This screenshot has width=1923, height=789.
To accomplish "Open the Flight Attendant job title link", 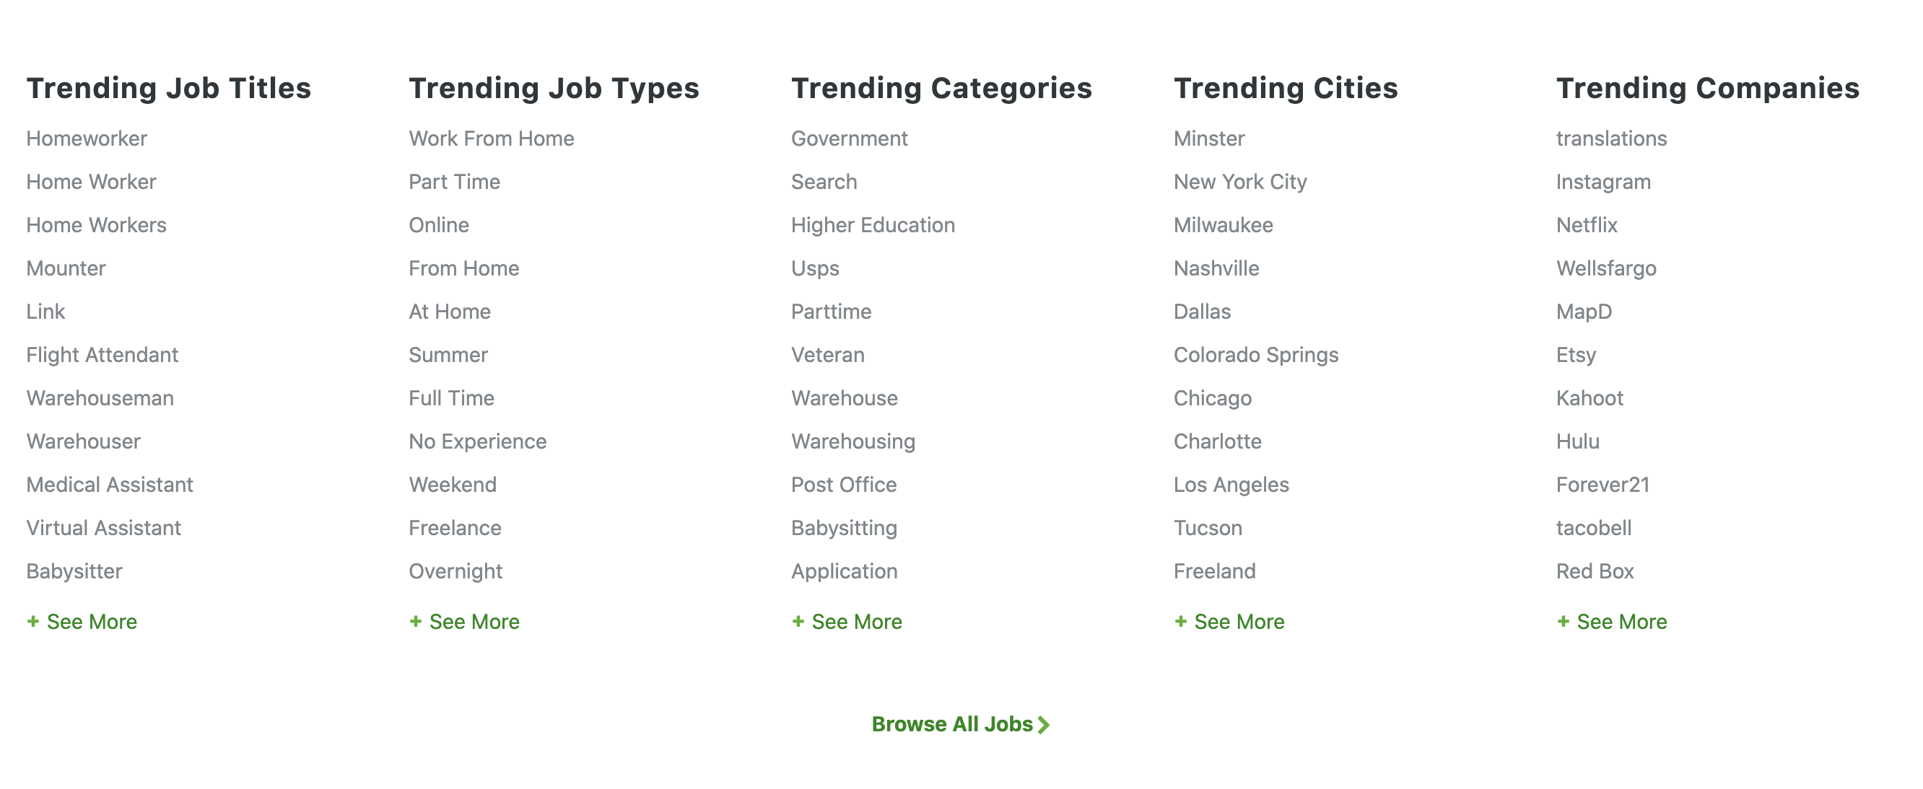I will click(103, 355).
